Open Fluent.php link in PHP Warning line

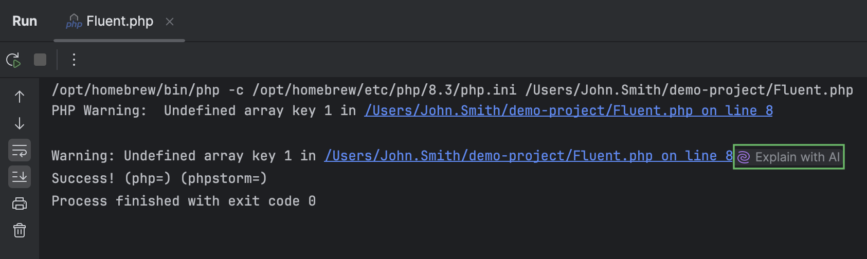click(568, 111)
